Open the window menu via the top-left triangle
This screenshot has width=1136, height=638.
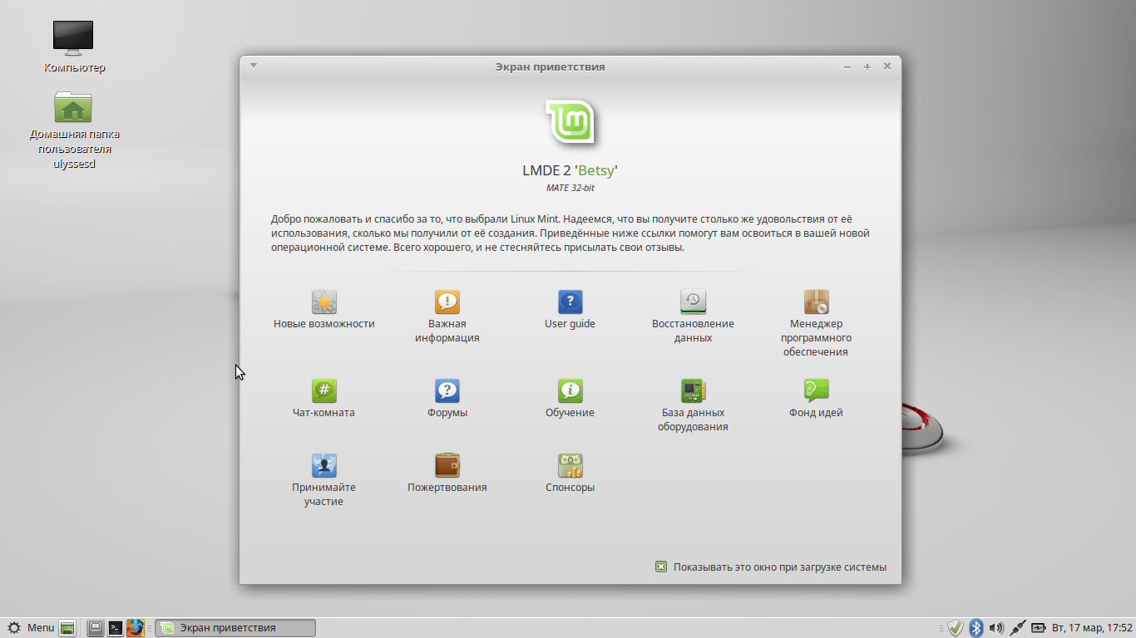point(253,65)
